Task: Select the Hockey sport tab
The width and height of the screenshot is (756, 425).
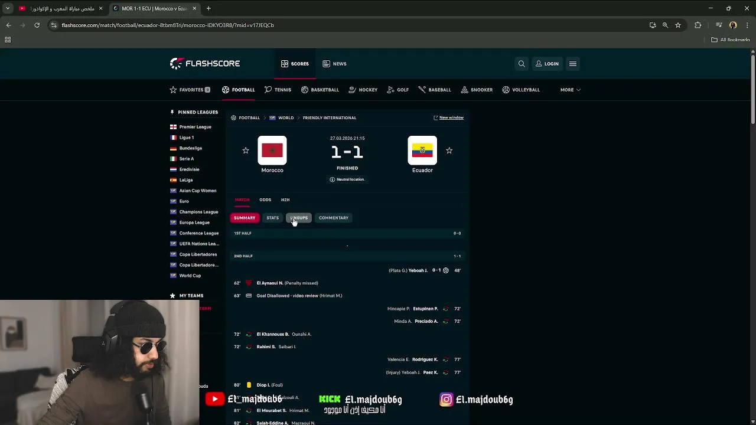Action: [363, 90]
